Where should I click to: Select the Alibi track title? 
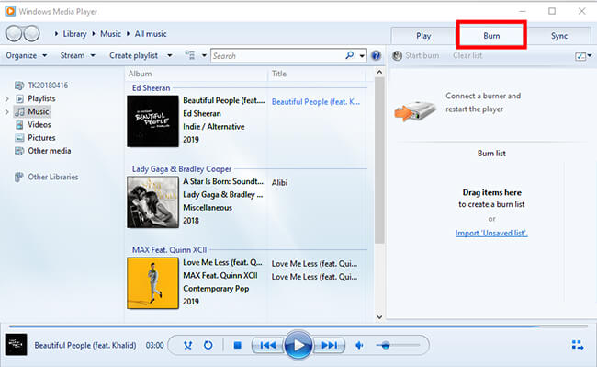279,183
